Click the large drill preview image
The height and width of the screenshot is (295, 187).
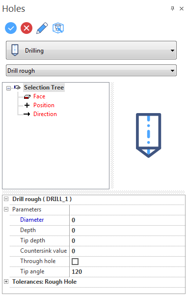point(149,135)
